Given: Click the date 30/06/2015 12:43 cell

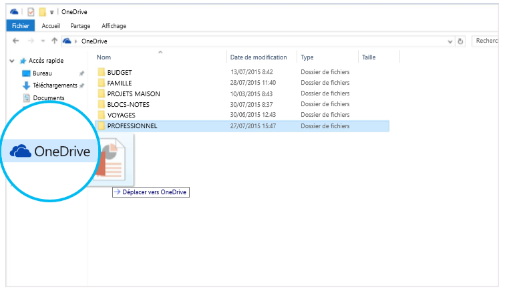Looking at the screenshot, I should (252, 115).
